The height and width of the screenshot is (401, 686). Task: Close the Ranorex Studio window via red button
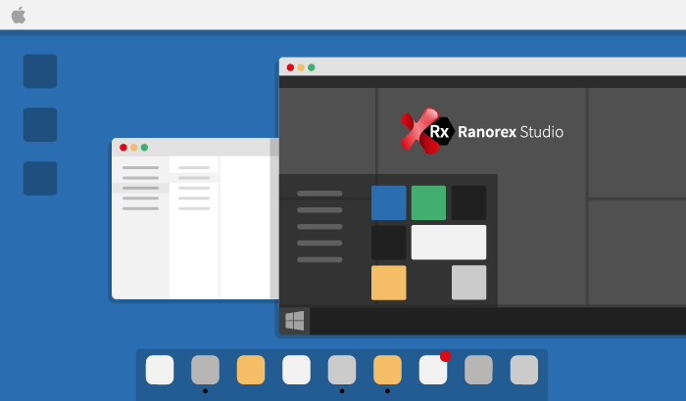point(290,67)
